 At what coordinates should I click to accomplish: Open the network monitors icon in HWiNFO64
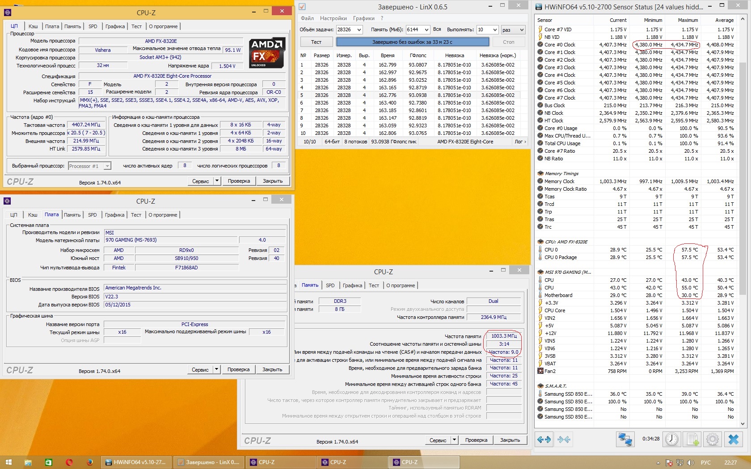coord(624,440)
